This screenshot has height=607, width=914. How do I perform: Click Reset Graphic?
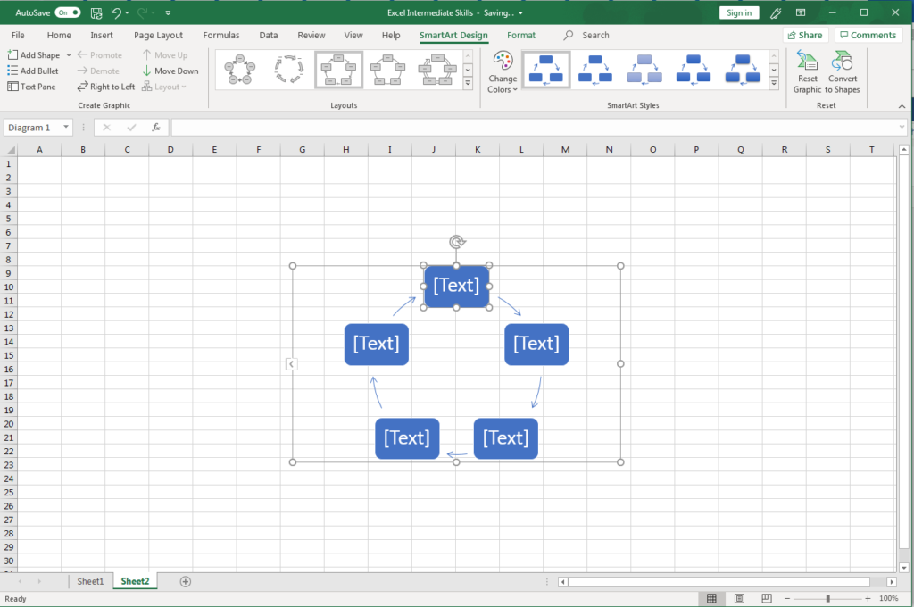[x=807, y=71]
